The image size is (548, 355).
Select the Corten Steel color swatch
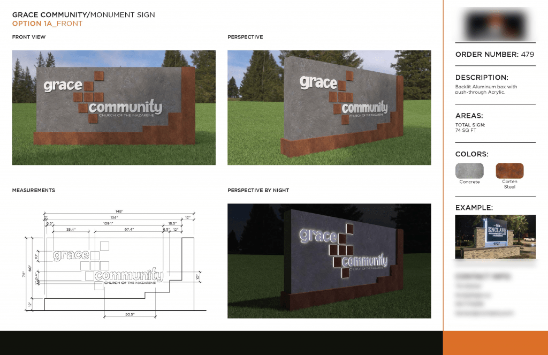(x=509, y=171)
